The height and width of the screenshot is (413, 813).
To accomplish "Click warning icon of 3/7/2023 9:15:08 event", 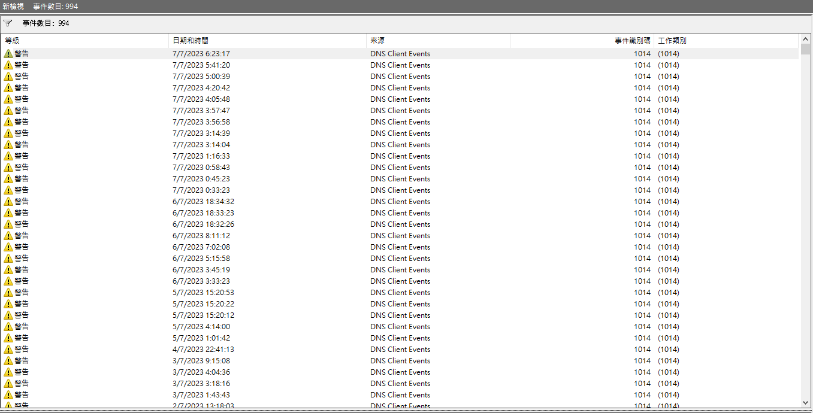I will (x=8, y=360).
